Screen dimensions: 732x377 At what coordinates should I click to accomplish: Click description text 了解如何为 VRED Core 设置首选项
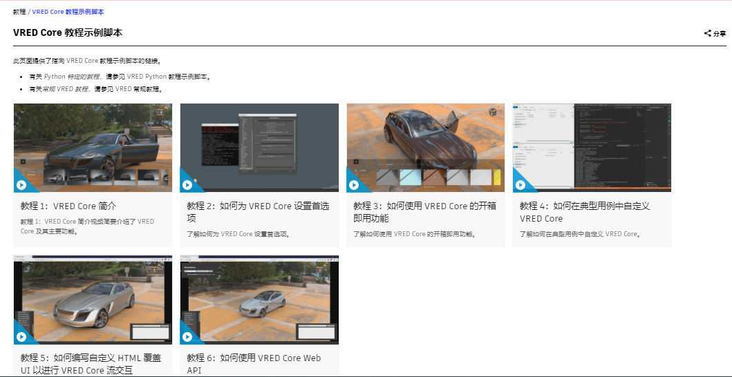coord(239,234)
